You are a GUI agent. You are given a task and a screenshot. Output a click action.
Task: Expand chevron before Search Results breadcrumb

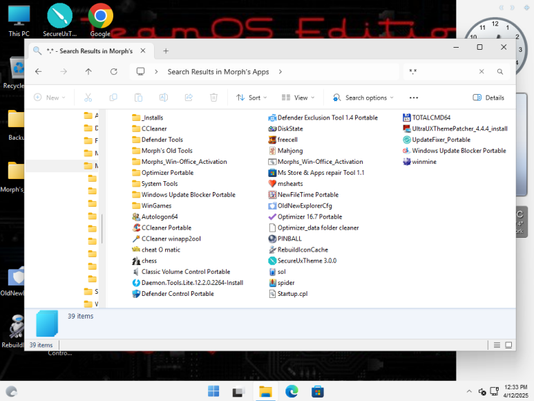click(x=156, y=71)
